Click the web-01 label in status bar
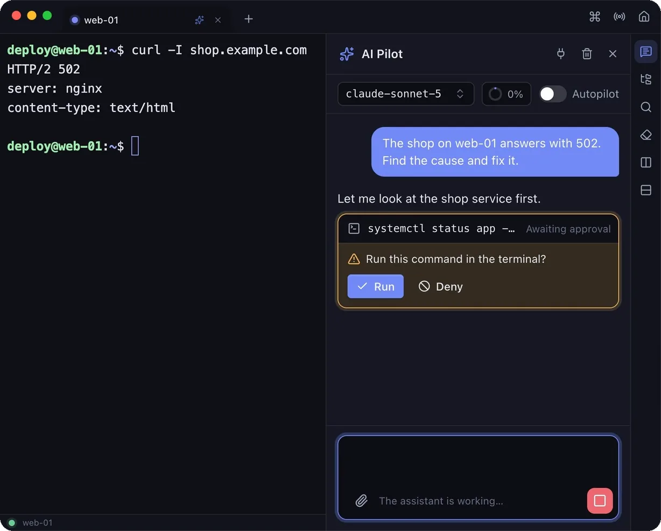661x531 pixels. click(38, 522)
